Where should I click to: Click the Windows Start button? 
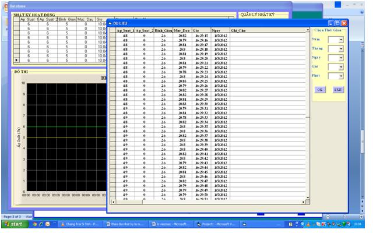pyautogui.click(x=14, y=224)
